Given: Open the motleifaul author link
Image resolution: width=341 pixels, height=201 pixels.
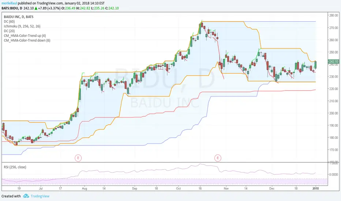Looking at the screenshot, I should 9,3.
